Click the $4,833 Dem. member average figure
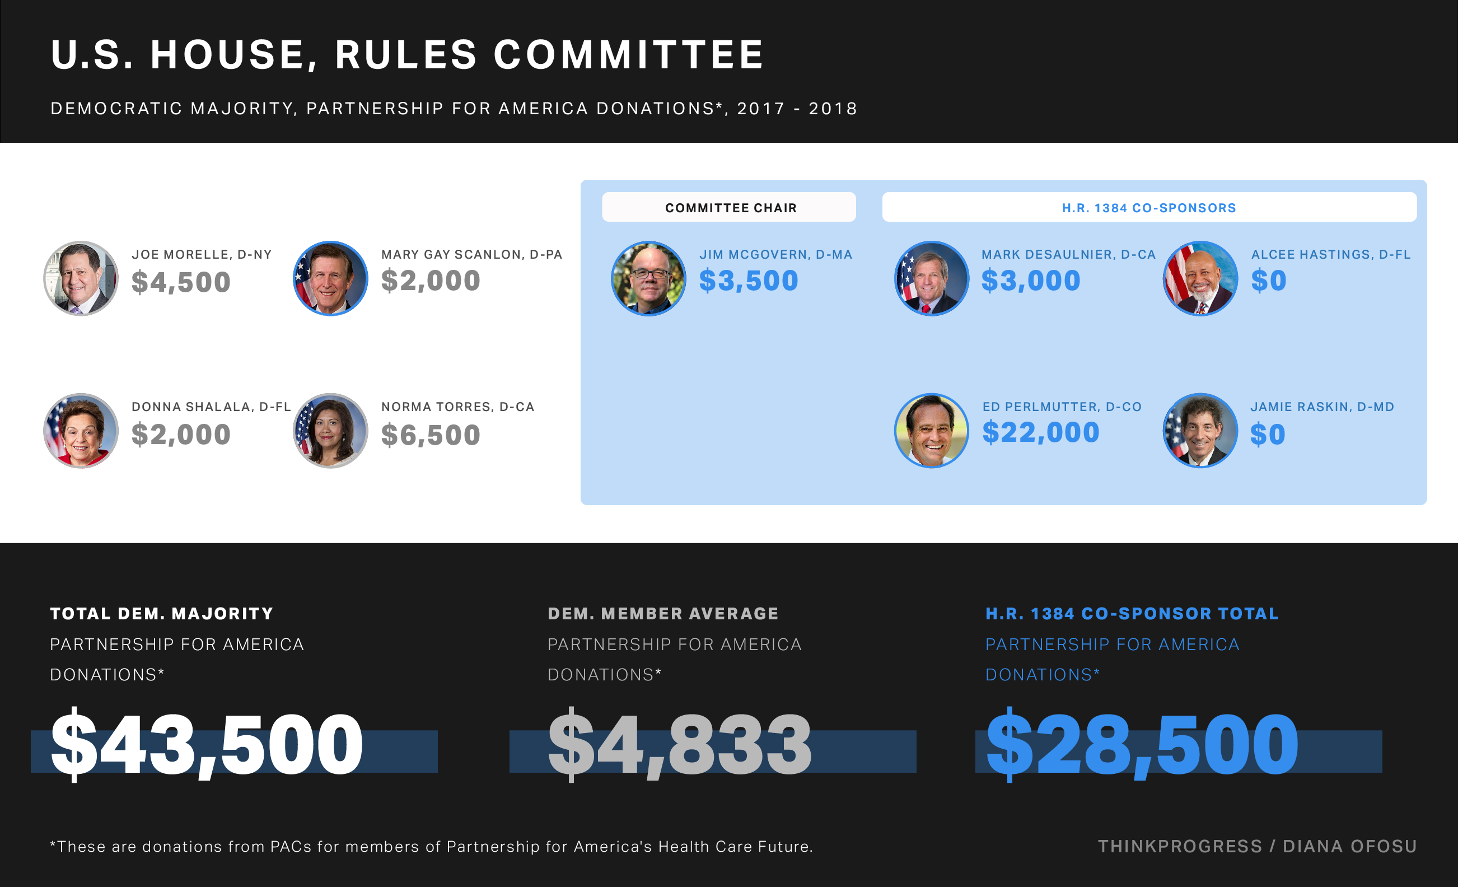 tap(679, 744)
